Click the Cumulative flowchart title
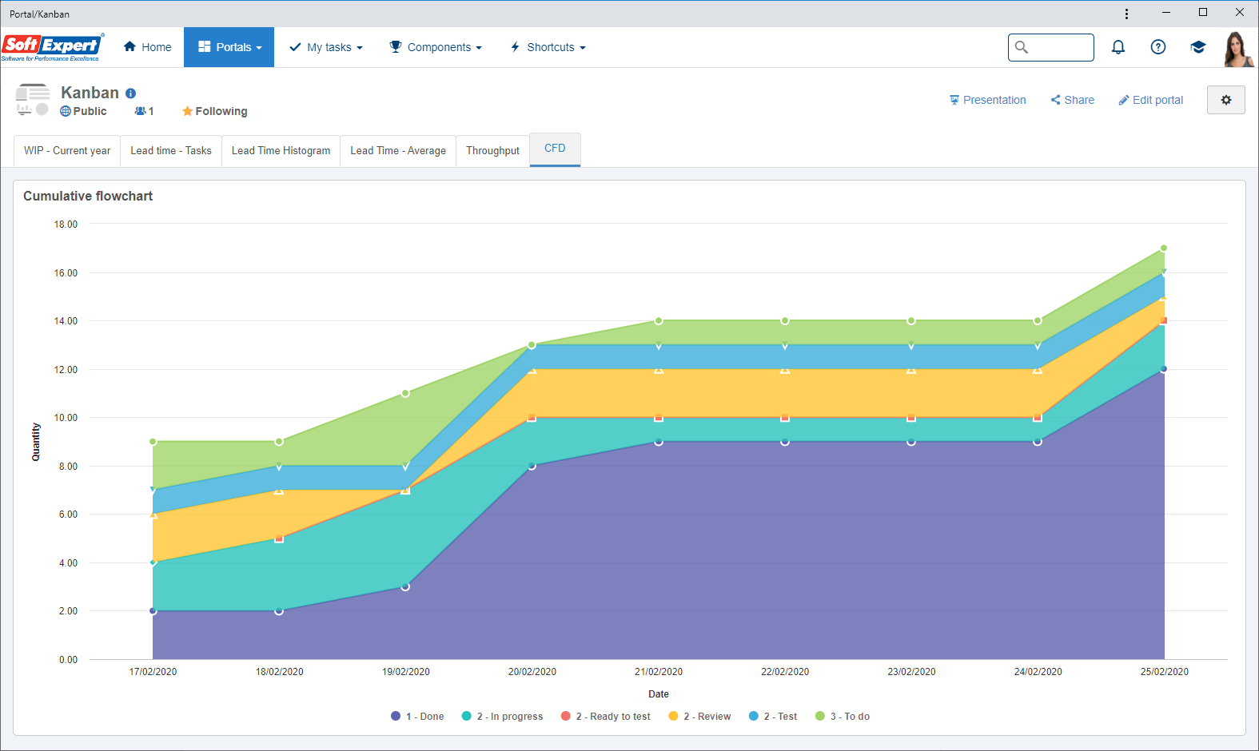The image size is (1259, 751). (x=88, y=197)
